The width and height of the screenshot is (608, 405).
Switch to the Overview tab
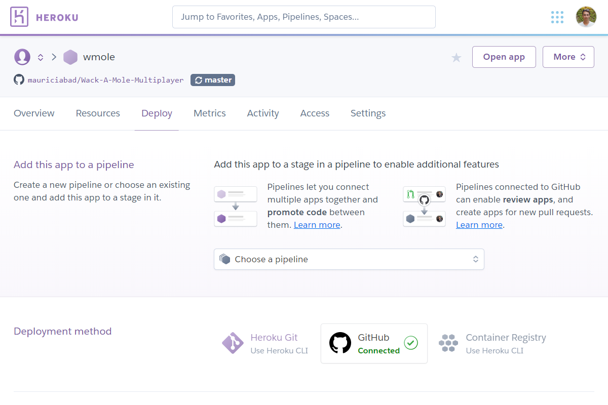tap(34, 113)
